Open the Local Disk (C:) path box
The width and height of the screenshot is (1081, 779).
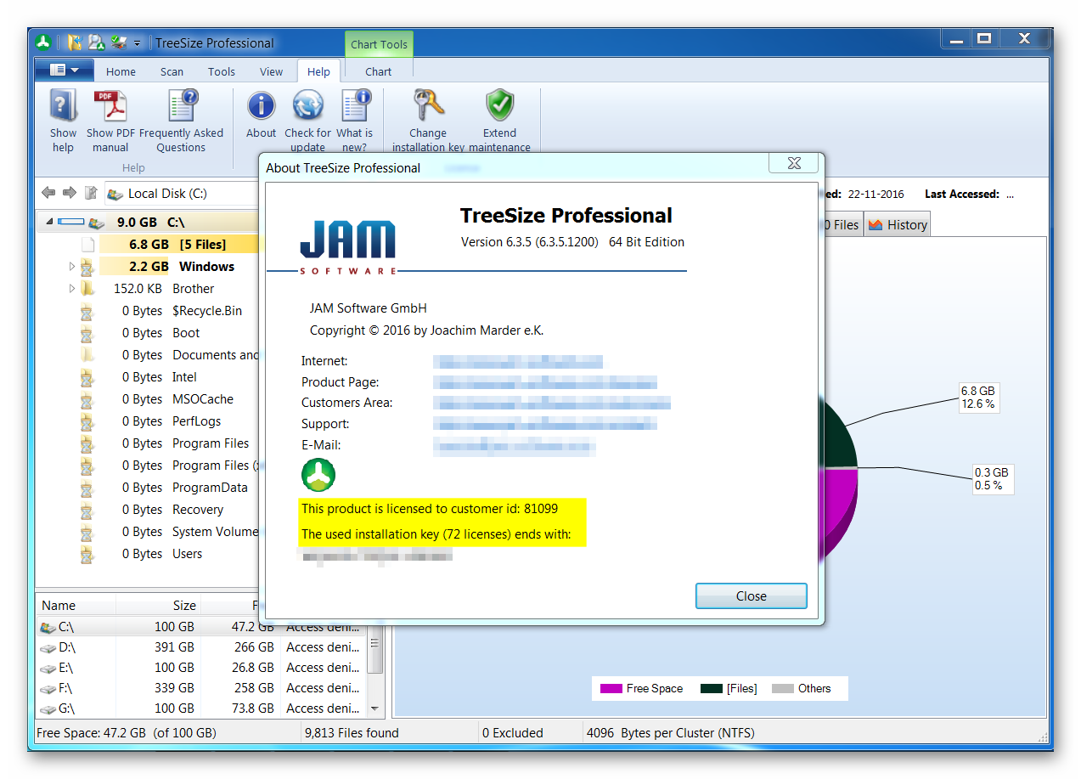(182, 194)
